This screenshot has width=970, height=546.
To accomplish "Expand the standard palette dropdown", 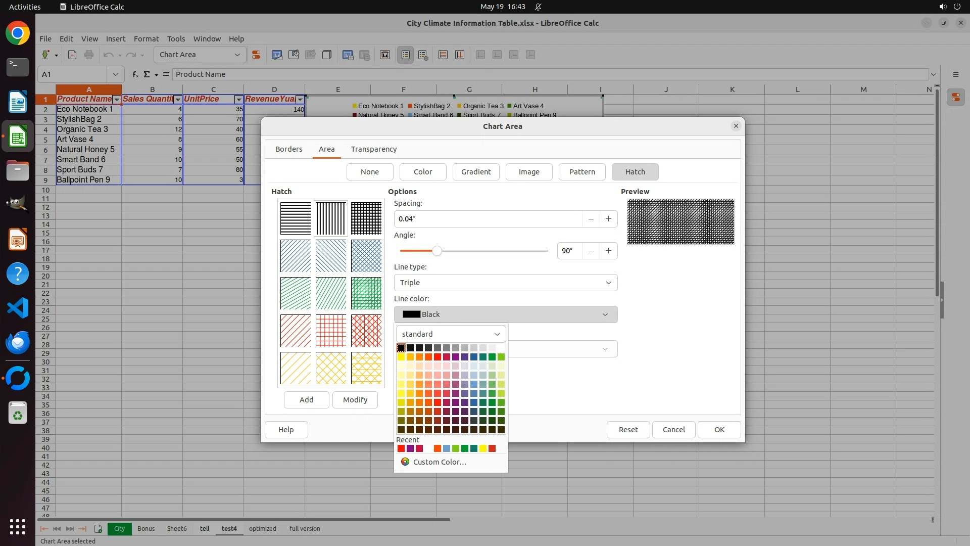I will click(x=451, y=334).
